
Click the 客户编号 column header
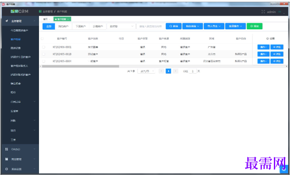[62, 39]
